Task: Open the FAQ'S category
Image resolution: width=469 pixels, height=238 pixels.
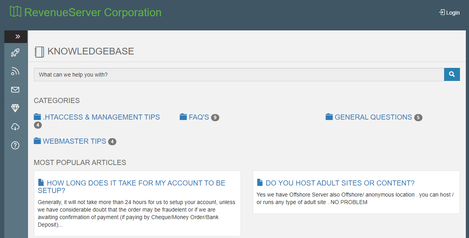Action: pos(199,117)
